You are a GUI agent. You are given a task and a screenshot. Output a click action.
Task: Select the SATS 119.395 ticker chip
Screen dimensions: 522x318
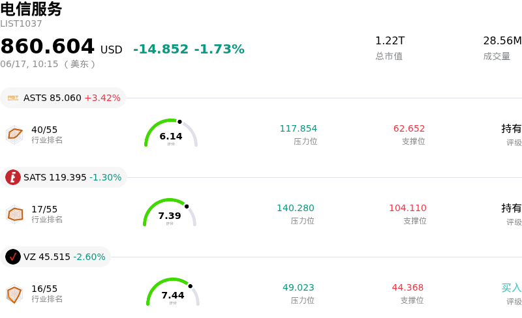pyautogui.click(x=63, y=177)
